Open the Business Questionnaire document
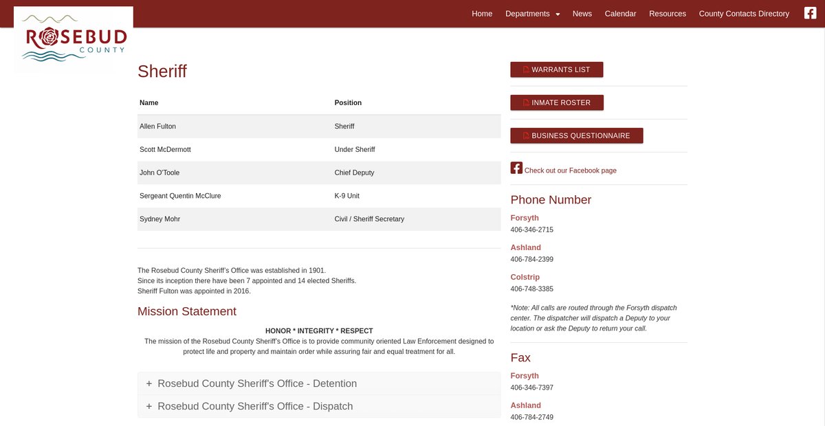This screenshot has width=825, height=426. 577,135
